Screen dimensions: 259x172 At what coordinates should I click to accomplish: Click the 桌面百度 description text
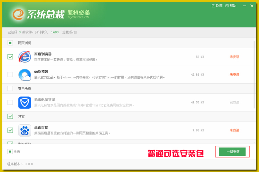[72, 133]
